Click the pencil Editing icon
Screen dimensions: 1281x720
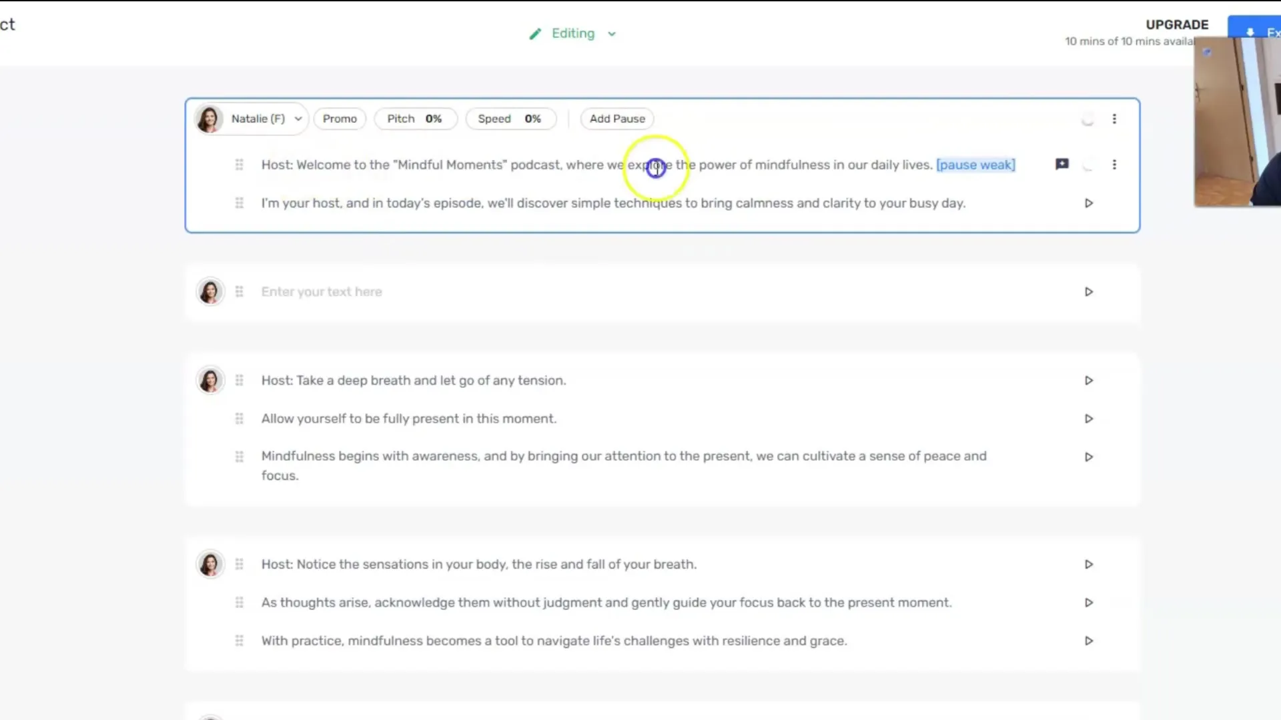click(x=535, y=34)
